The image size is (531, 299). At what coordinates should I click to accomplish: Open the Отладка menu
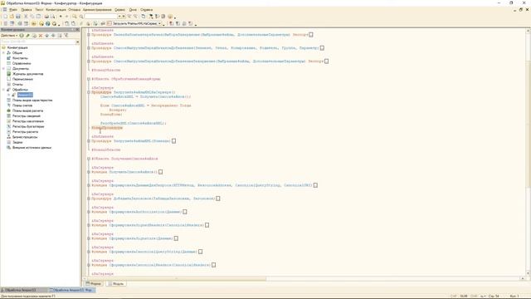pos(74,10)
